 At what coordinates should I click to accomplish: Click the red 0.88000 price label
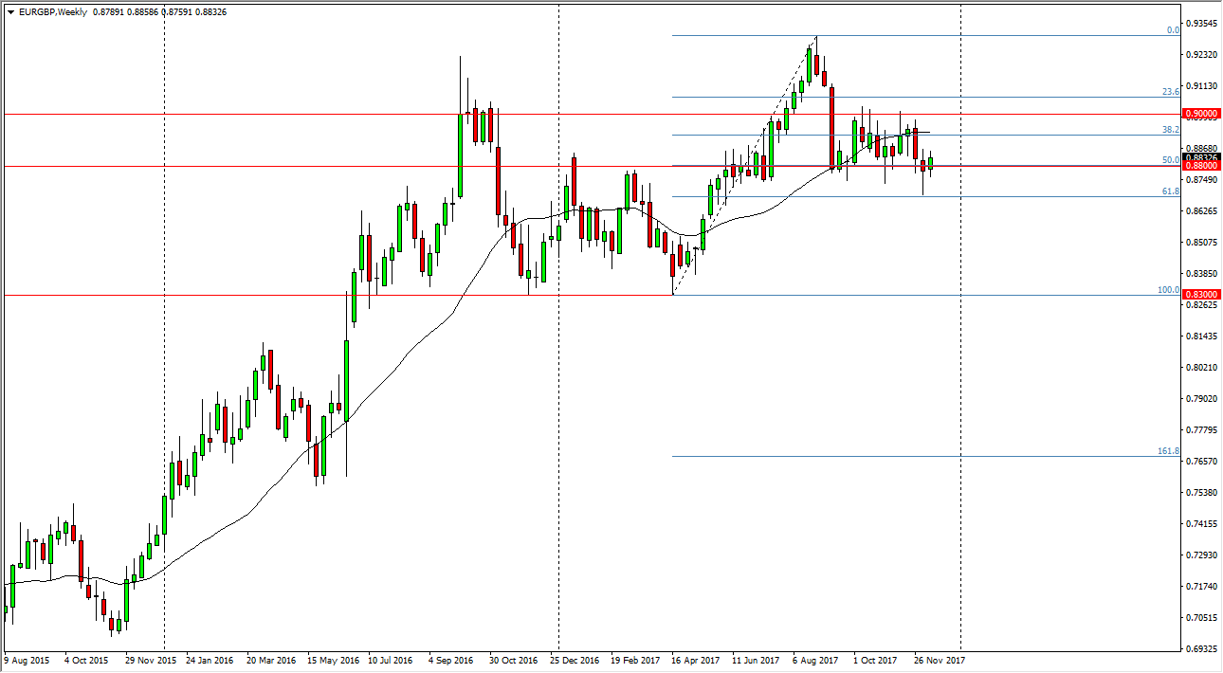1200,166
